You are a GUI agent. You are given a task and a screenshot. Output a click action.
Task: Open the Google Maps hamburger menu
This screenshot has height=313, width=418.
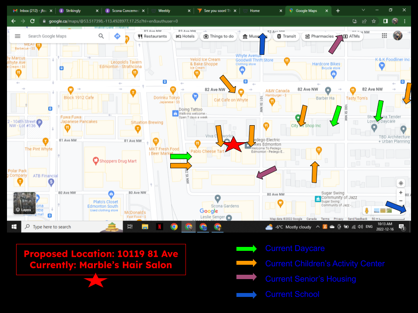[x=17, y=36]
